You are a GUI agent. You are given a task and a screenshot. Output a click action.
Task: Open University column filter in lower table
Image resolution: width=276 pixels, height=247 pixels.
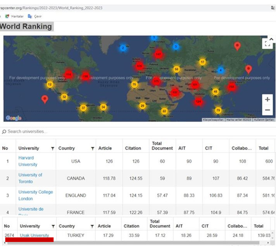(x=53, y=226)
